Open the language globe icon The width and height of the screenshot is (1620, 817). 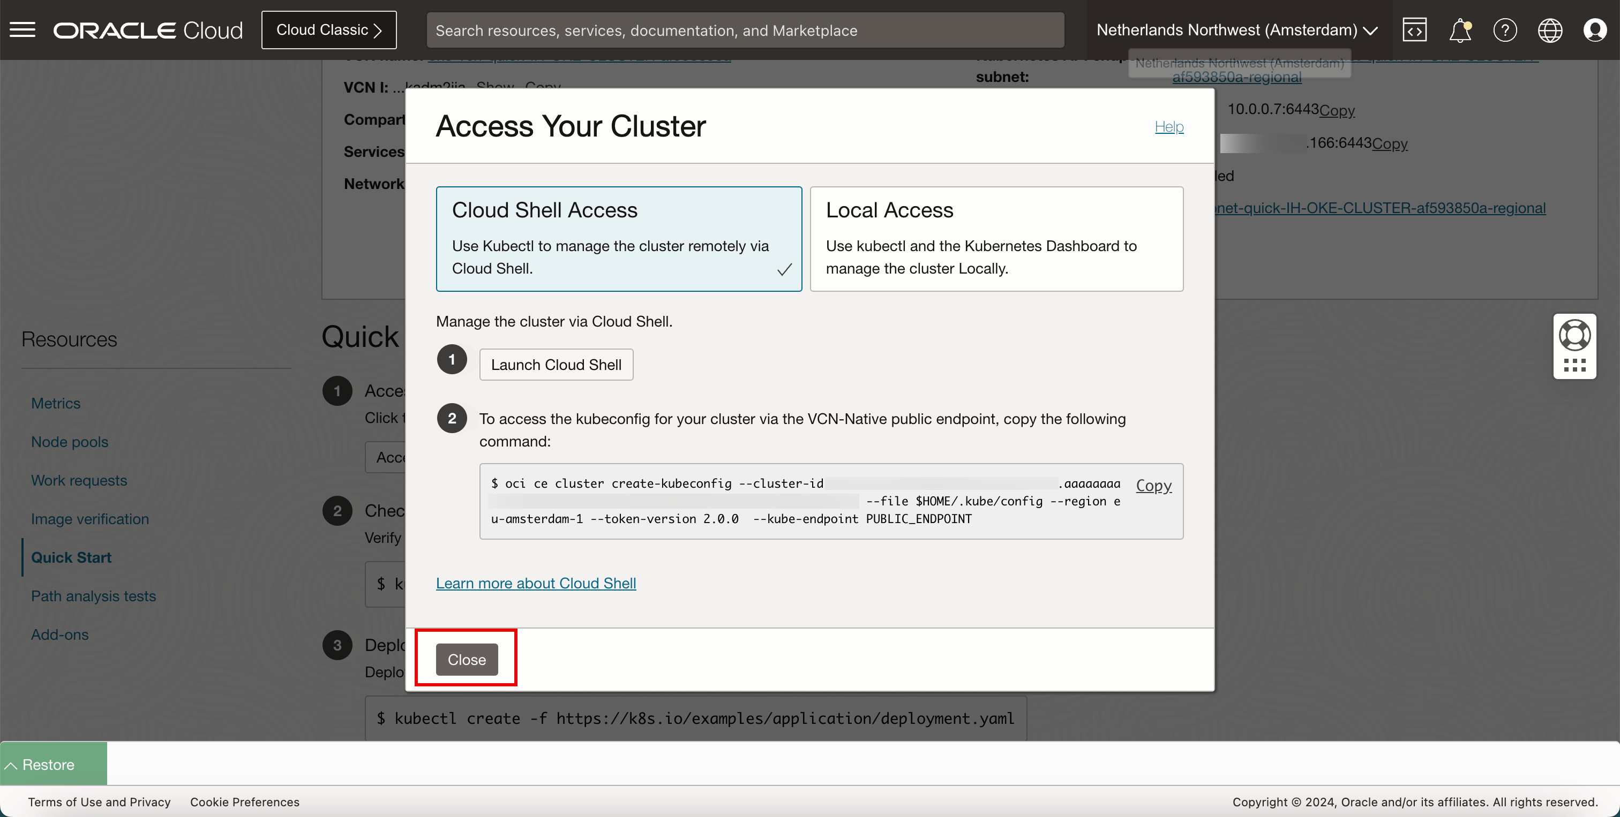pos(1550,29)
